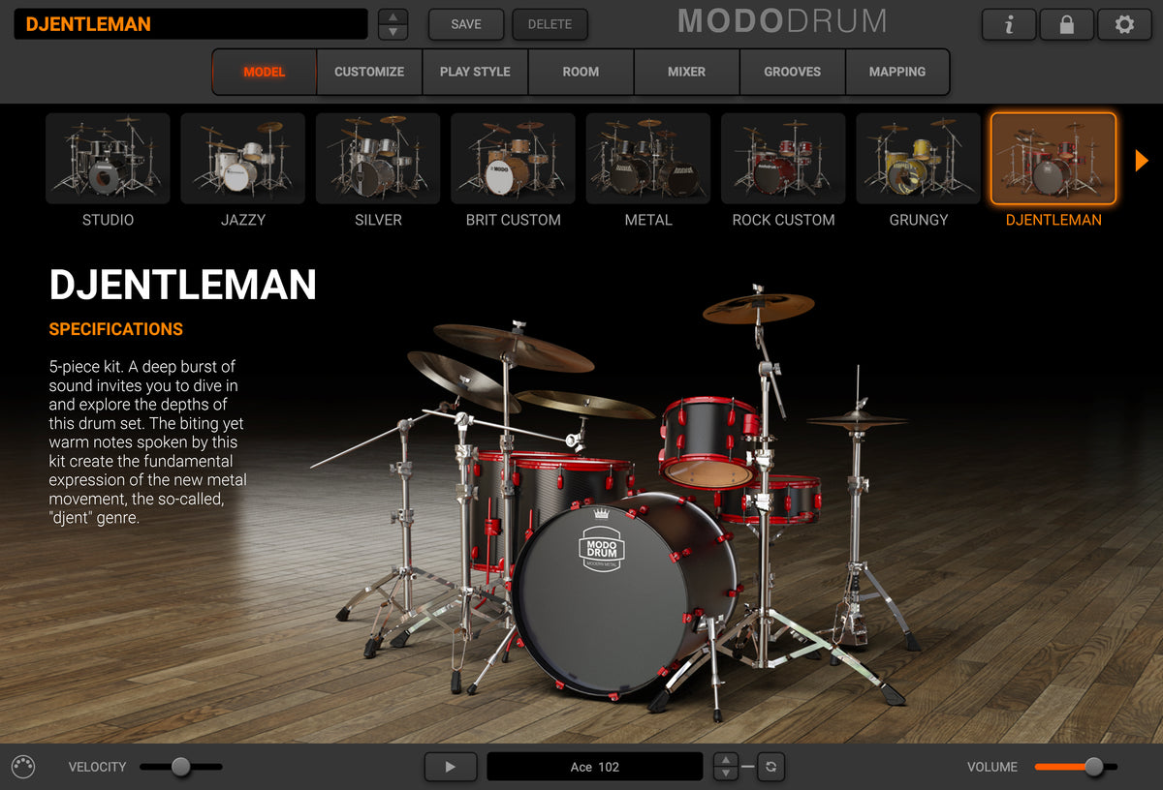
Task: Open the MAPPING tab
Action: (897, 72)
